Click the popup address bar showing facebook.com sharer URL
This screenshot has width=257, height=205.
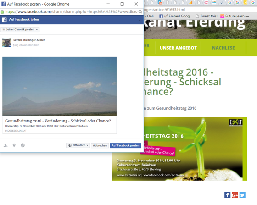(x=71, y=11)
